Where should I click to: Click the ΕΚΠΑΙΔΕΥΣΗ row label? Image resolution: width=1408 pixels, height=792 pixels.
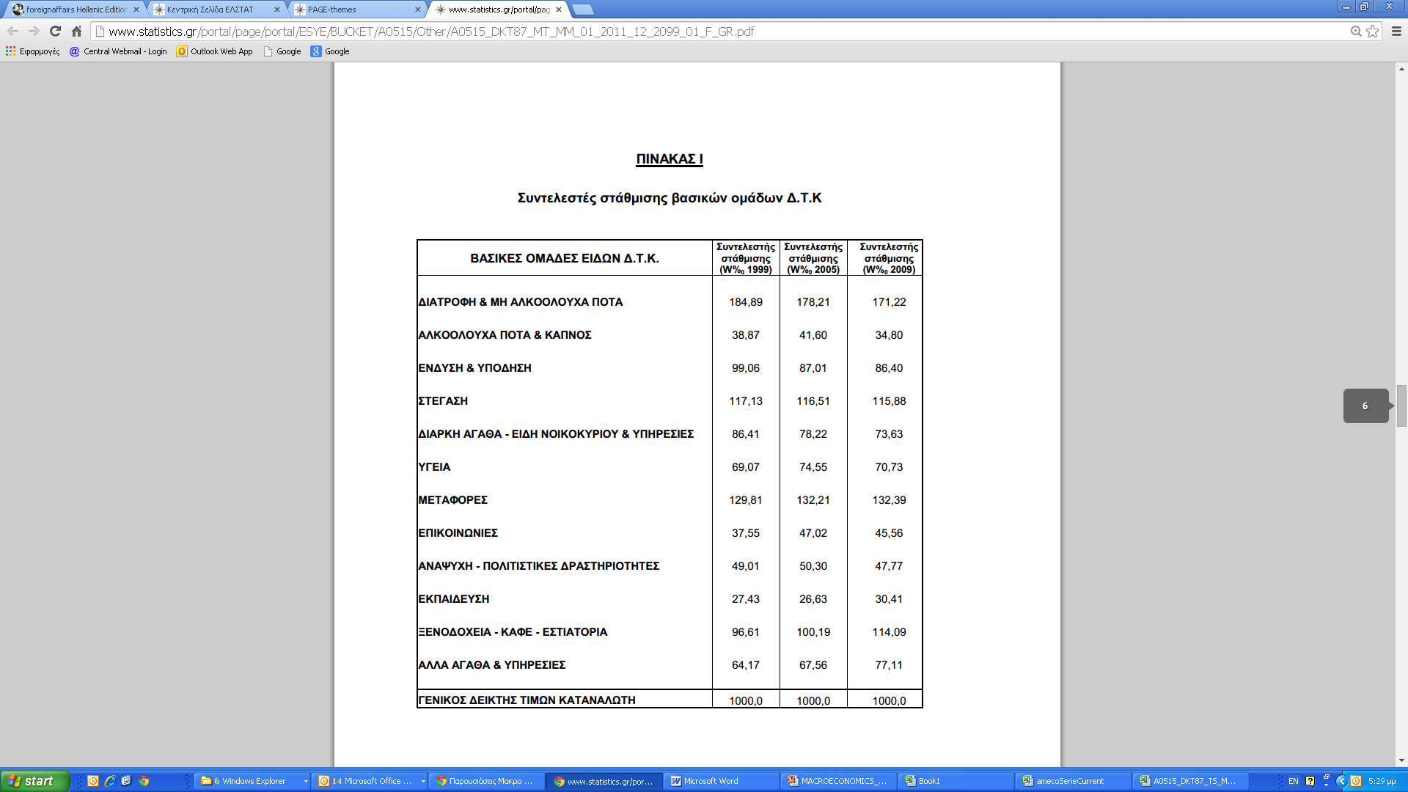453,599
